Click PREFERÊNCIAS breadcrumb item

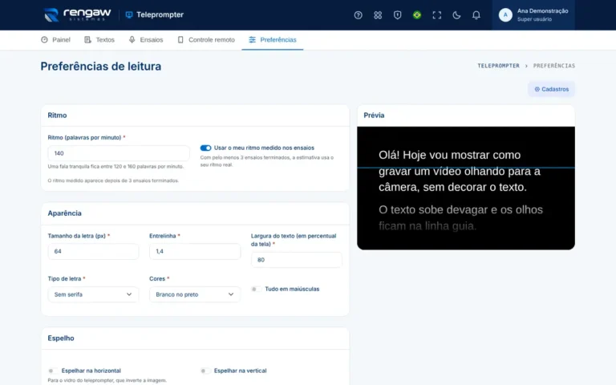pyautogui.click(x=554, y=66)
